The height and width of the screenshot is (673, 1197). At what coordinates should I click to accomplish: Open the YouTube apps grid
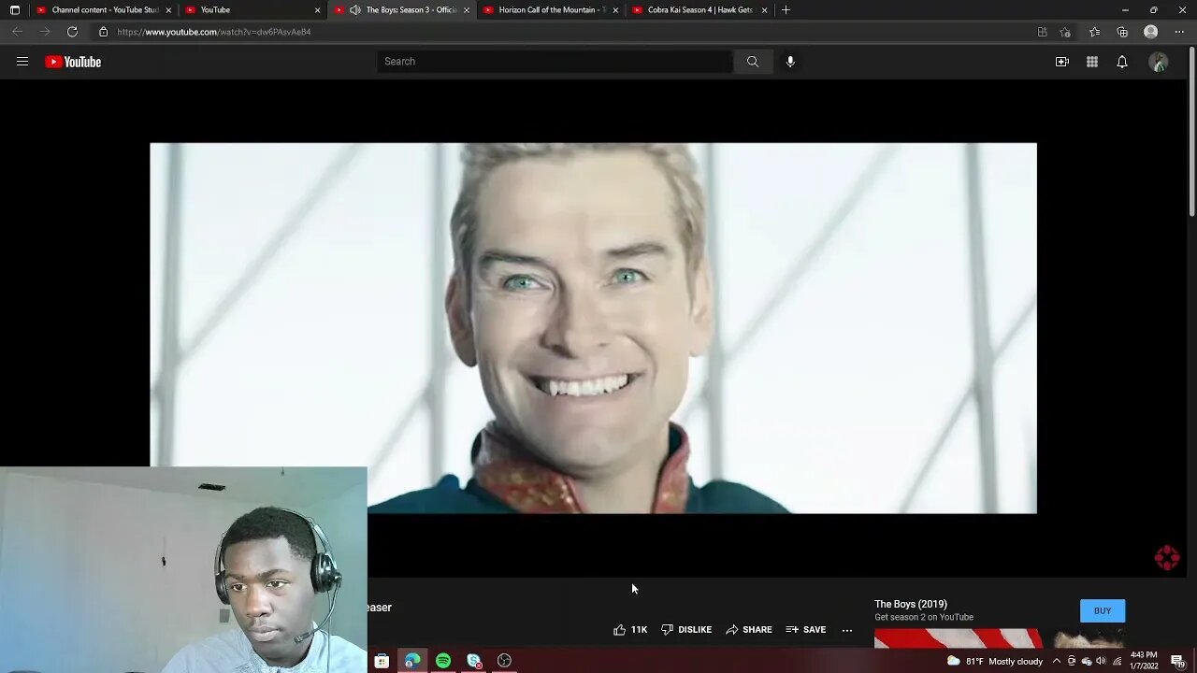click(x=1092, y=62)
